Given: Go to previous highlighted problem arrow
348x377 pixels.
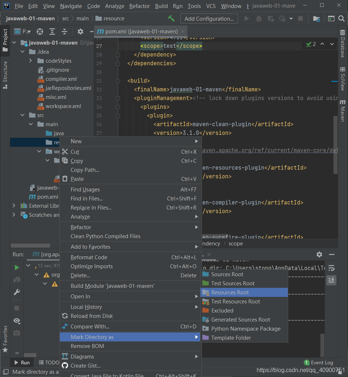Looking at the screenshot, I should point(322,44).
